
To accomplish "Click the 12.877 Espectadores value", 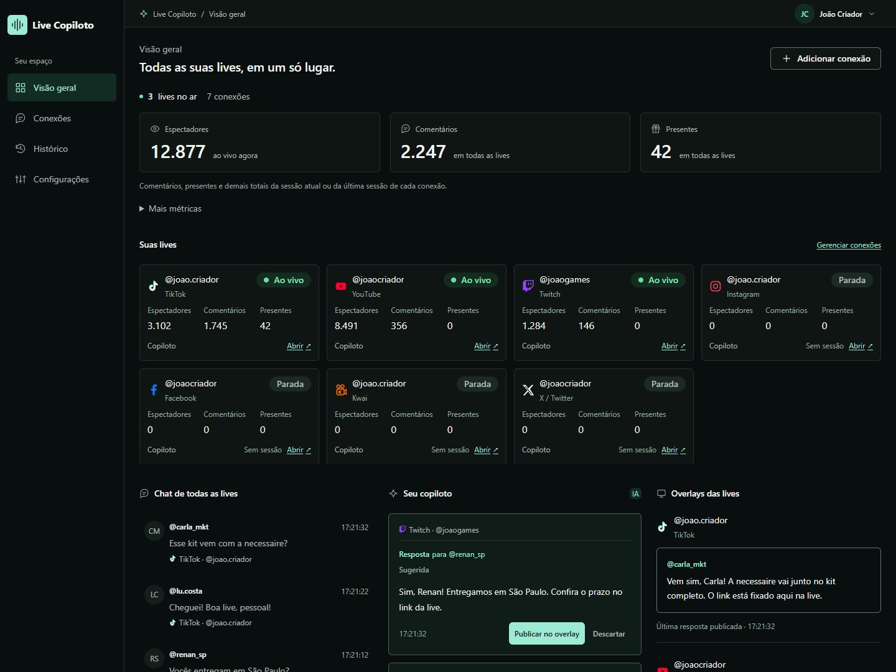I will pos(178,151).
